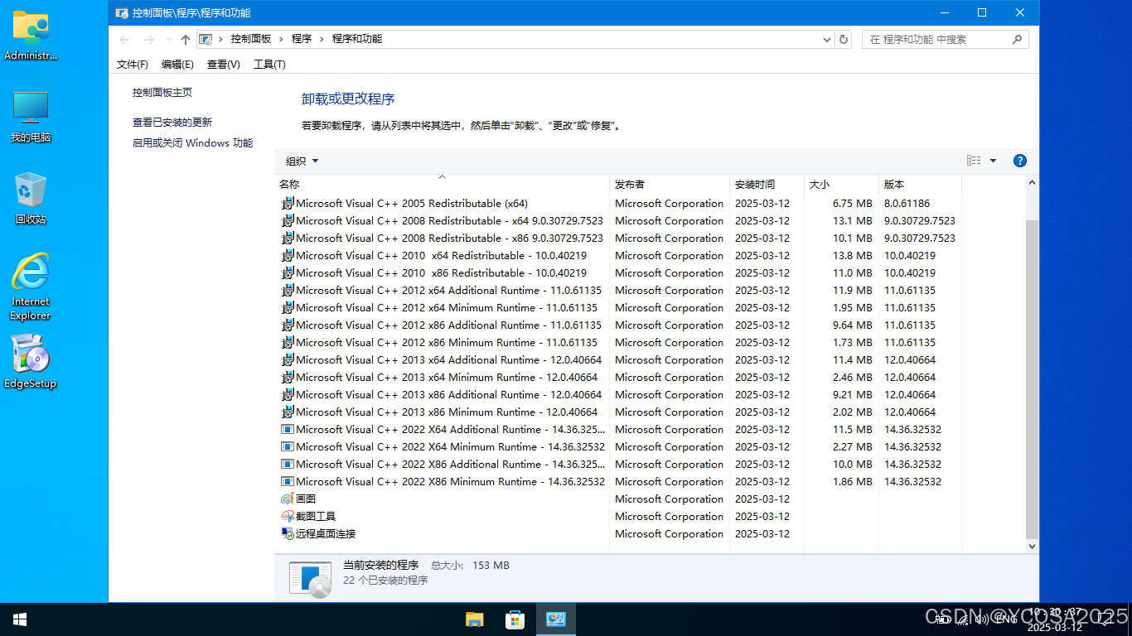Open the 编辑(E) menu
The width and height of the screenshot is (1132, 636).
[177, 65]
